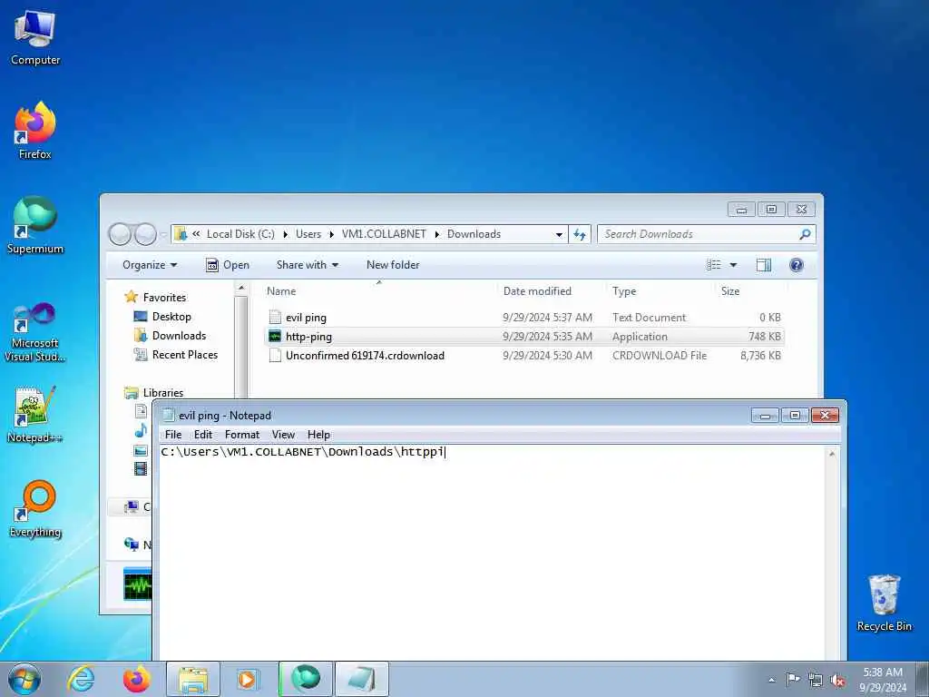Select the Supermium desktop shortcut
The image size is (929, 697).
point(35,225)
